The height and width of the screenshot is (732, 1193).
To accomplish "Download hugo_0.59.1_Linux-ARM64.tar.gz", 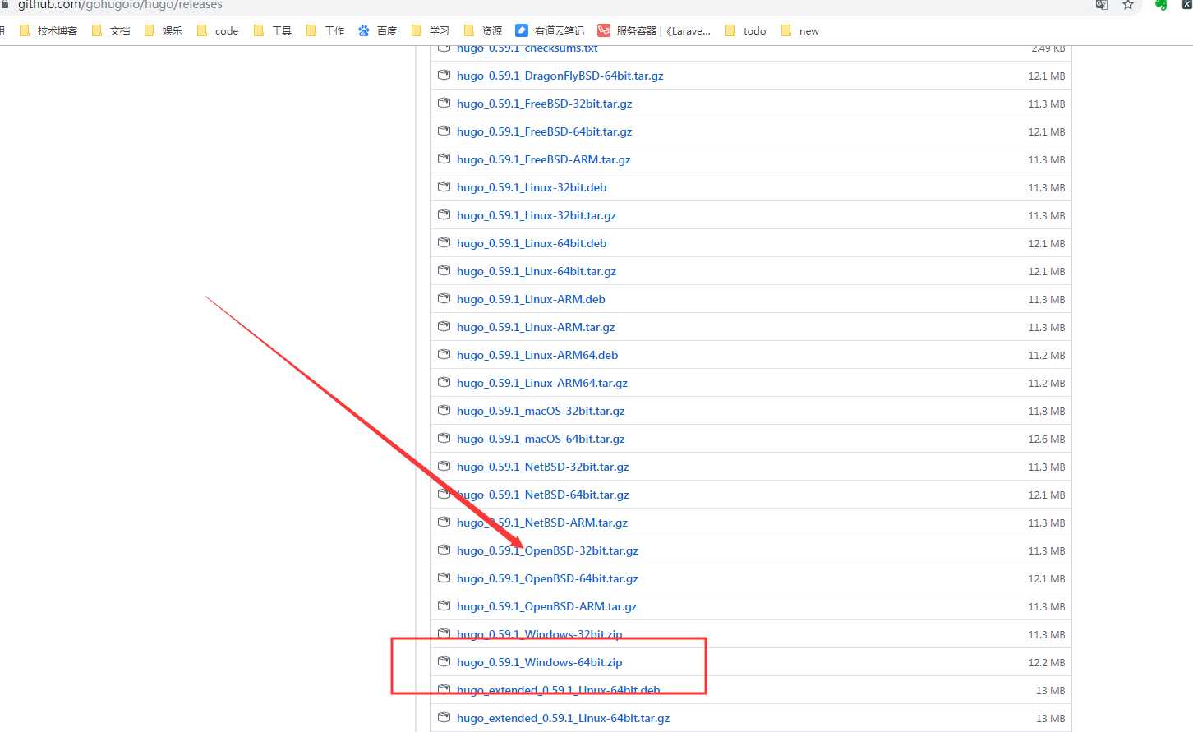I will [x=541, y=383].
